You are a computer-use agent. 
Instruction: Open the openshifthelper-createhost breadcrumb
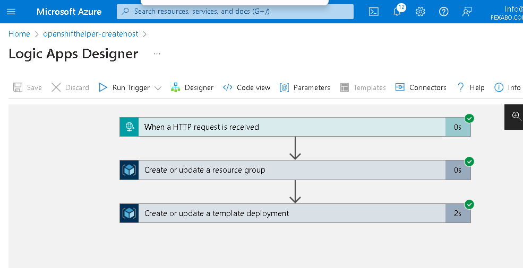(90, 34)
